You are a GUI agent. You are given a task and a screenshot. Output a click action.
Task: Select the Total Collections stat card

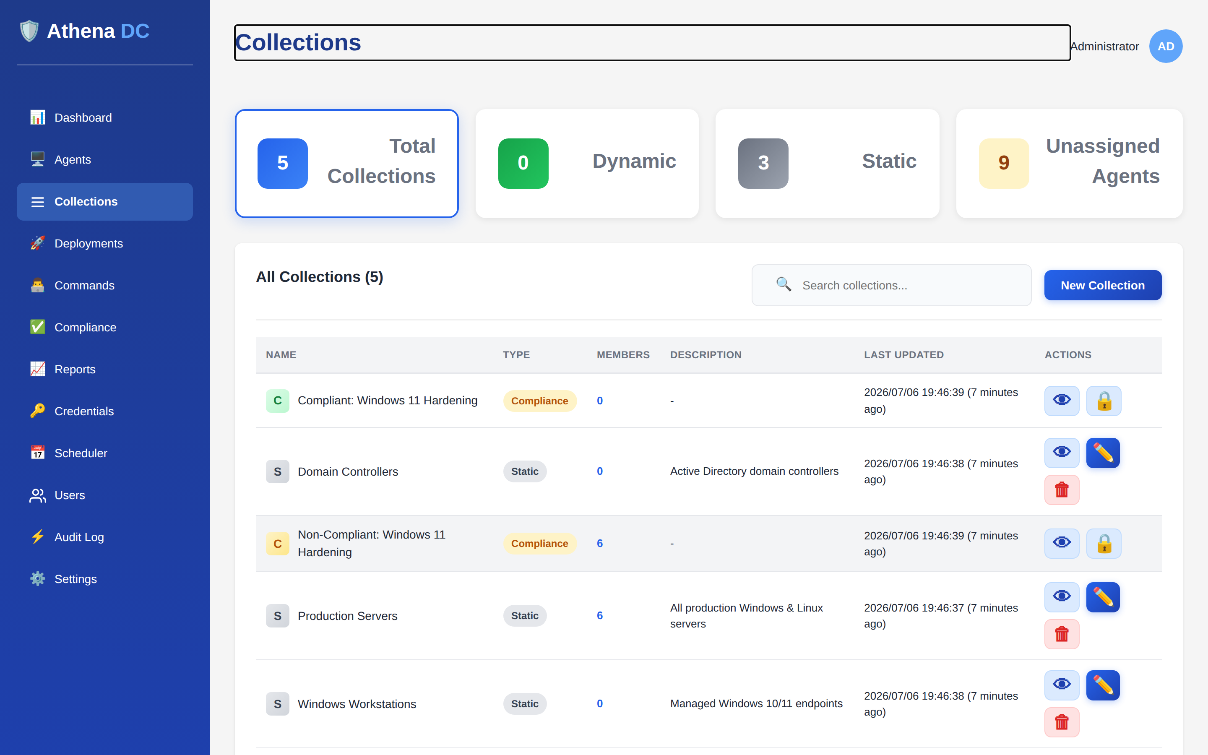pyautogui.click(x=347, y=164)
